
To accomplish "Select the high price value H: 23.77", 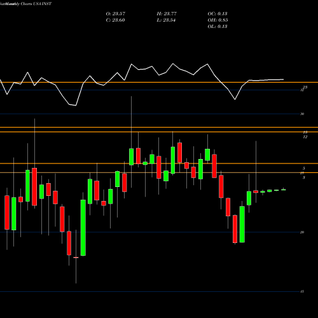I will pos(167,13).
